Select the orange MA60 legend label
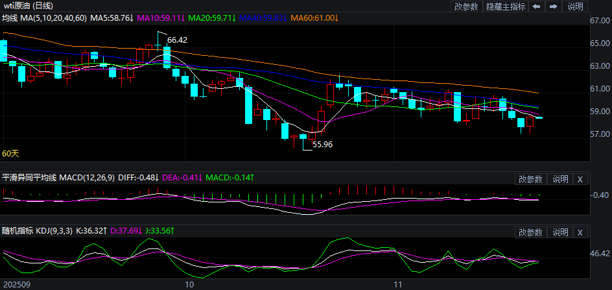Image resolution: width=612 pixels, height=290 pixels. click(314, 18)
